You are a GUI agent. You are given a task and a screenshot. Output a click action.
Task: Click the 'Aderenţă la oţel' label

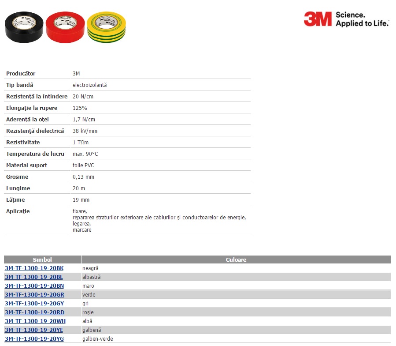(x=27, y=120)
